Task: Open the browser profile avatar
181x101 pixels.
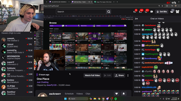Action: coord(176,6)
